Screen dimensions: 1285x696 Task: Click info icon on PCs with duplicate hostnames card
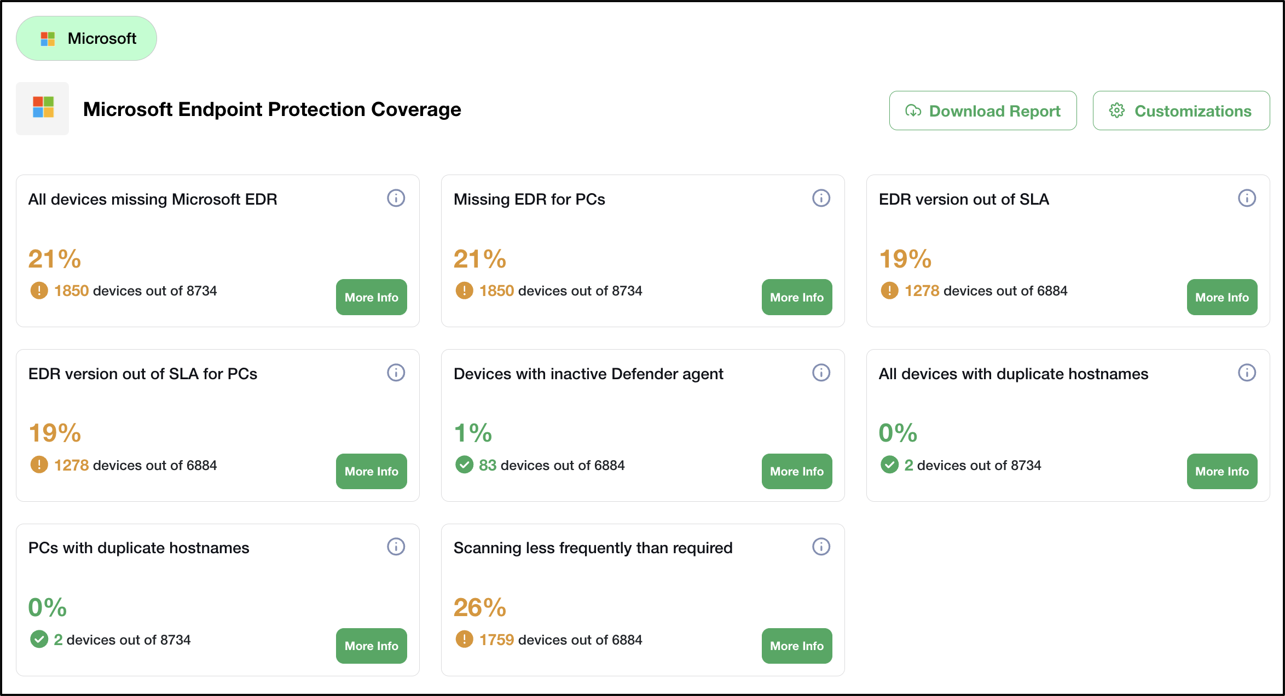point(396,547)
